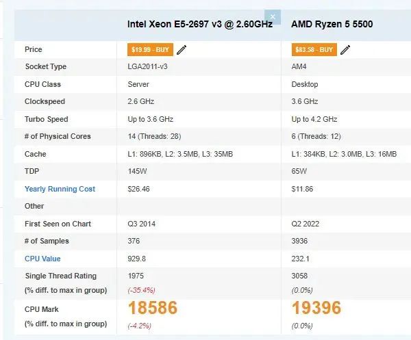Image resolution: width=411 pixels, height=340 pixels.
Task: Click the 3058 single thread rating
Action: coord(299,276)
